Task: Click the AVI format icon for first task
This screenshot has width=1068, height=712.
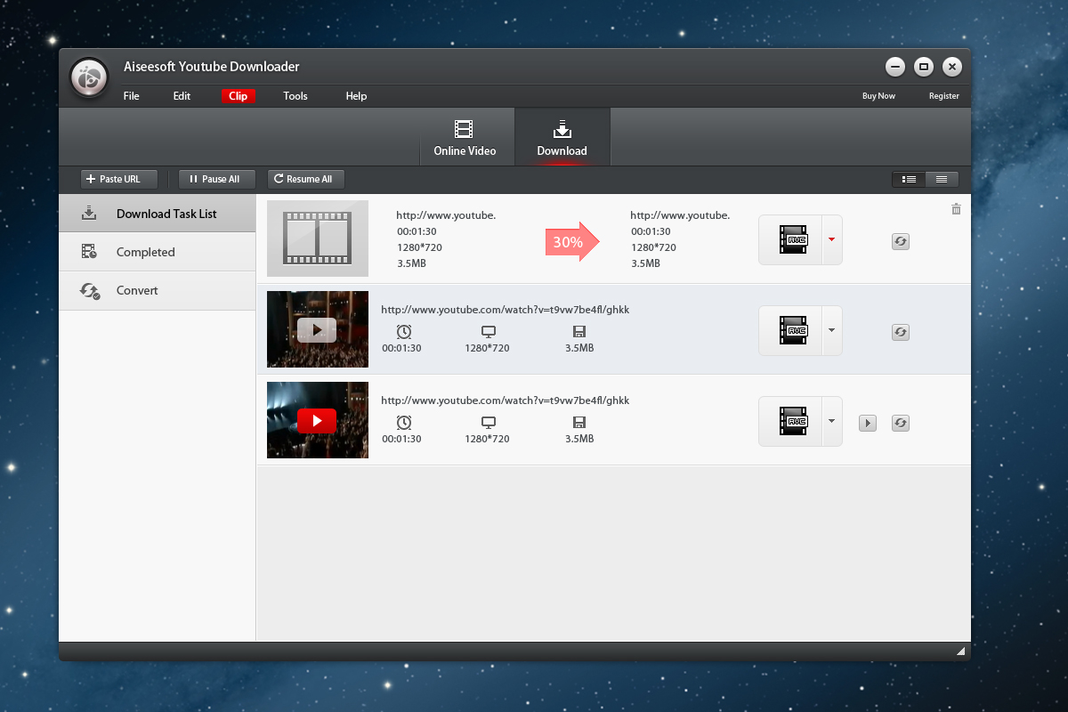Action: [x=791, y=240]
